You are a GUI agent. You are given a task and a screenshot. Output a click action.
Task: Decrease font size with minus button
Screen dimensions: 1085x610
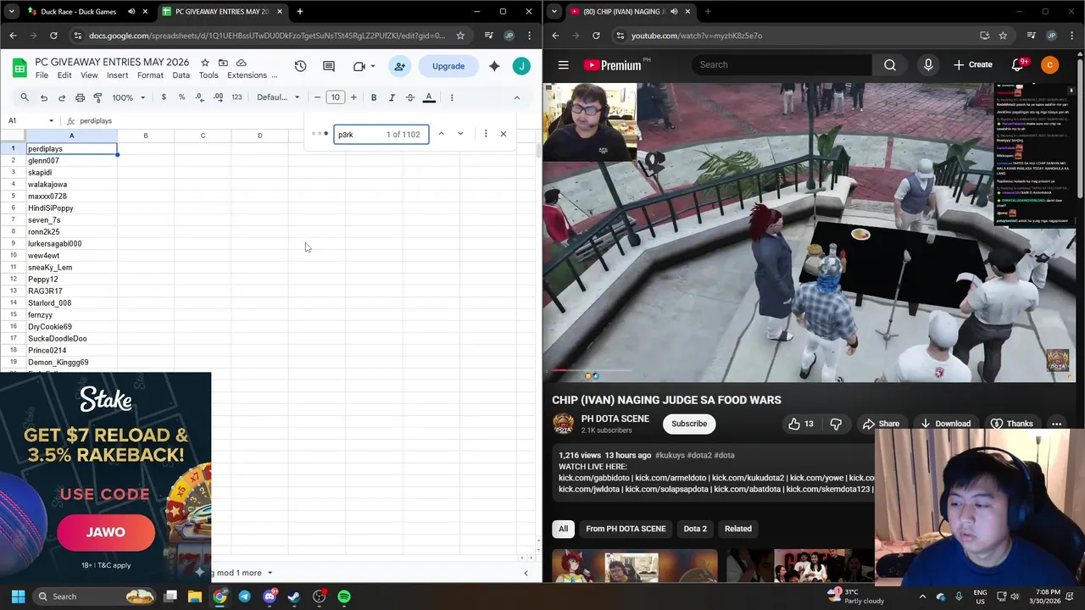point(317,97)
